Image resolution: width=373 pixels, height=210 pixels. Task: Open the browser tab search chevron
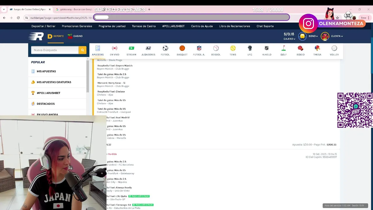point(4,9)
